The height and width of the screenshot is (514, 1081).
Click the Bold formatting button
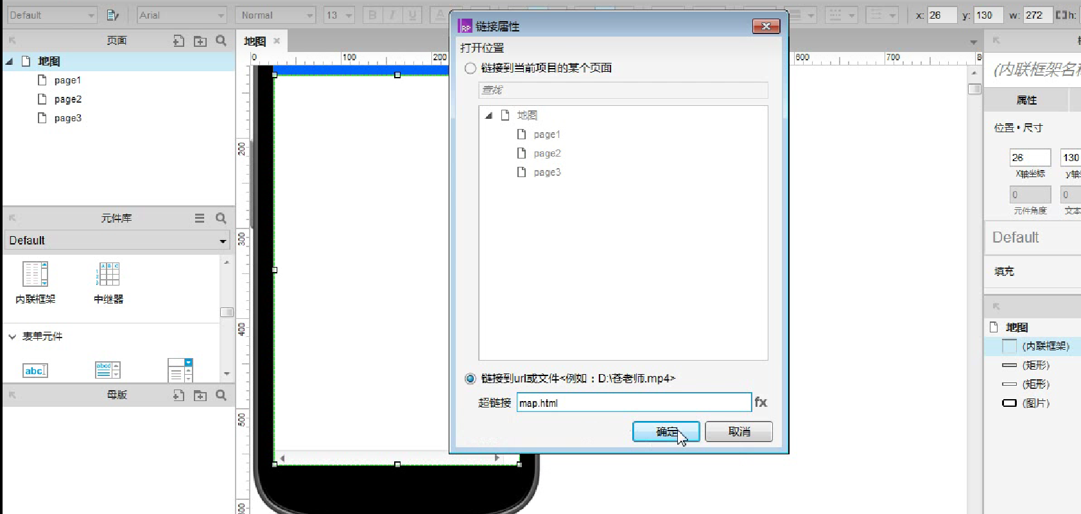tap(372, 15)
